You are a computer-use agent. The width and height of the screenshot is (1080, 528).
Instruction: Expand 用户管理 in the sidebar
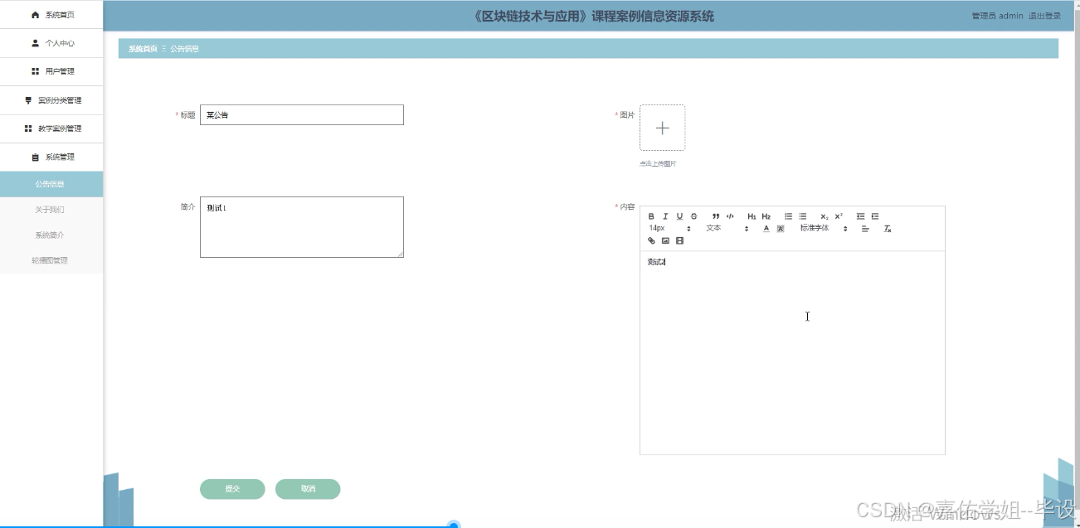click(x=51, y=71)
